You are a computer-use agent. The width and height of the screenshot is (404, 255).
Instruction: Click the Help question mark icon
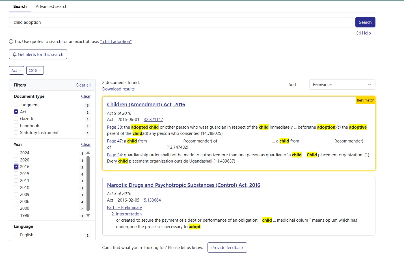[359, 33]
